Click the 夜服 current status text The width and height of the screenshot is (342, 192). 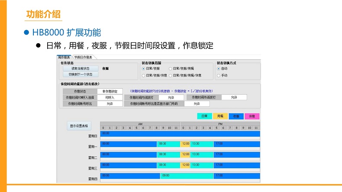click(106, 68)
